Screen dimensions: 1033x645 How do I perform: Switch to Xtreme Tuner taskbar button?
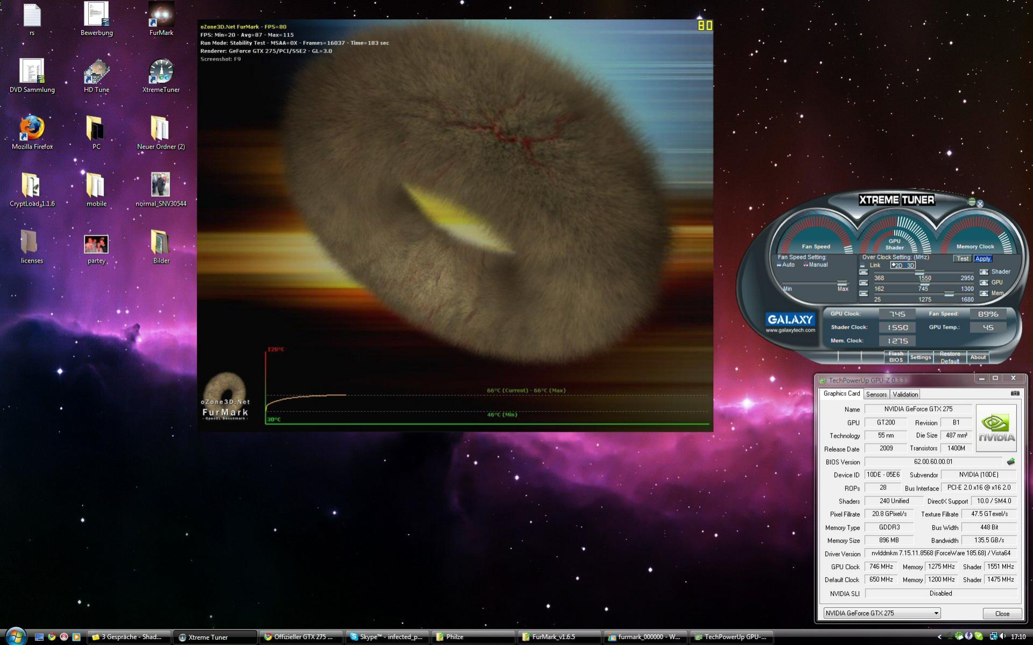click(x=215, y=637)
